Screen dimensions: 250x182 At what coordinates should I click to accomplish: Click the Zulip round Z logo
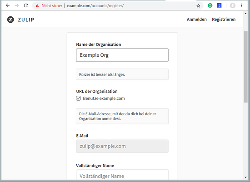[x=10, y=20]
